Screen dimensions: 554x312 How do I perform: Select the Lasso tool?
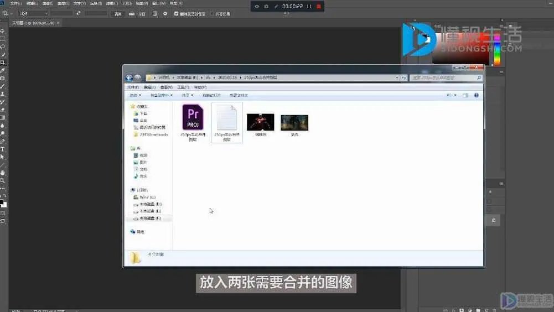[2, 46]
